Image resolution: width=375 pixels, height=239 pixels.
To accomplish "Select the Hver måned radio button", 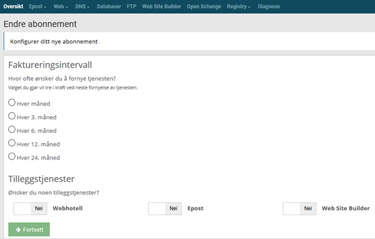I will [12, 102].
